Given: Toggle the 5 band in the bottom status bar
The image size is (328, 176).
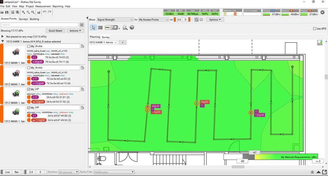Looking at the screenshot, I should coord(40,172).
